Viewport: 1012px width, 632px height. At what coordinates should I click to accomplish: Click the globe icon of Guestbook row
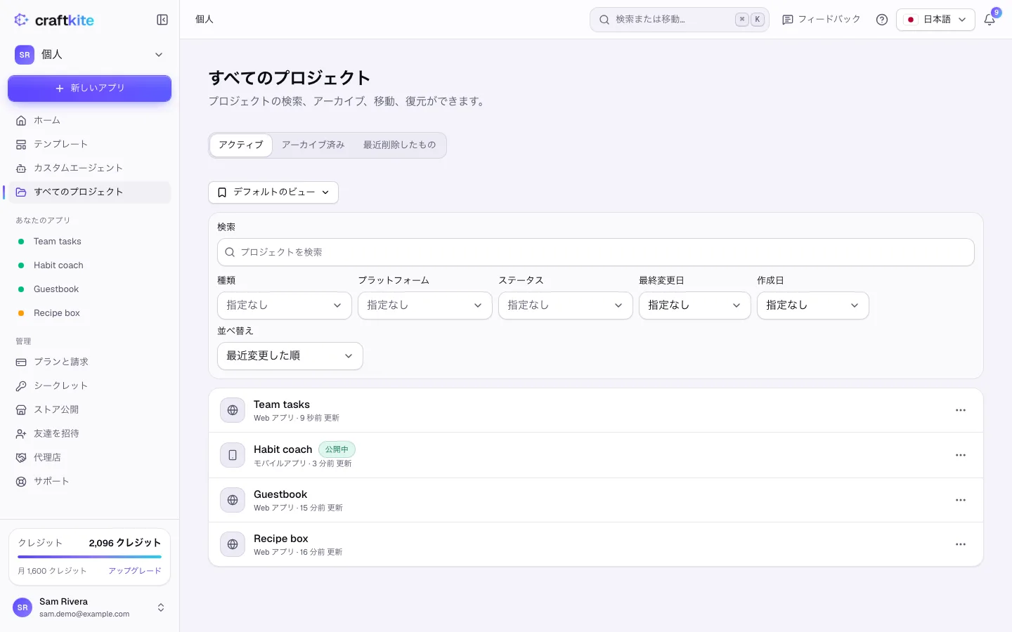click(x=233, y=500)
